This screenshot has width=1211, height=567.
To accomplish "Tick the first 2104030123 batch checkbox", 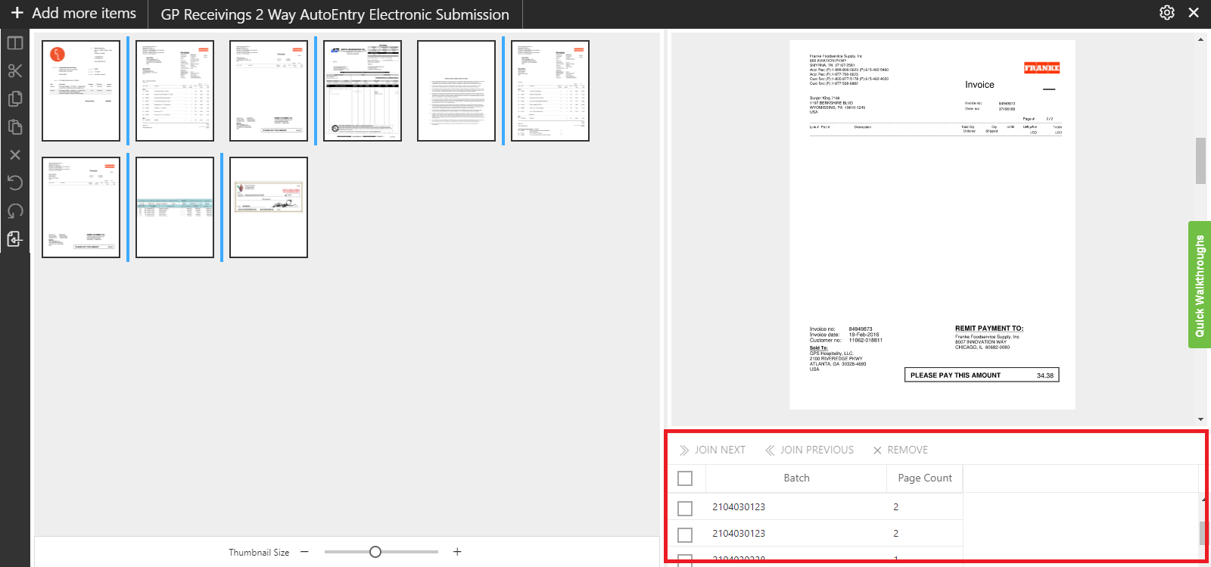I will point(685,508).
